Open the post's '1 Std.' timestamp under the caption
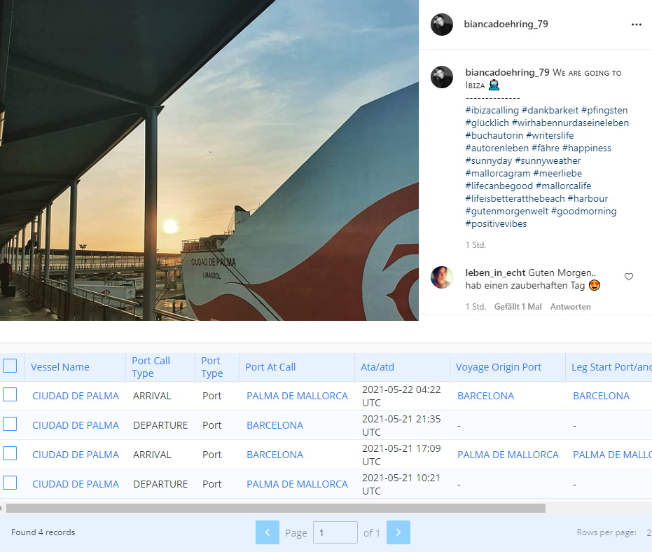 476,245
